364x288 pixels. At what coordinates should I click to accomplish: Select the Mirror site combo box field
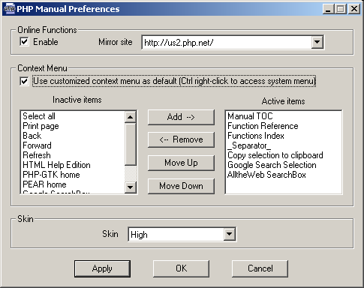click(233, 42)
